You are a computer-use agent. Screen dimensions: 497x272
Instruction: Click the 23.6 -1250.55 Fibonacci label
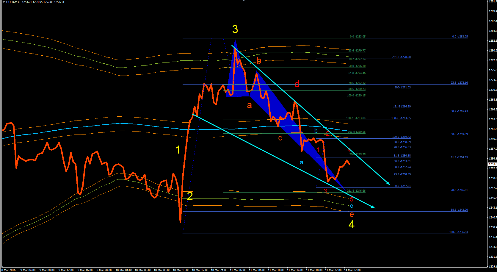click(x=402, y=174)
